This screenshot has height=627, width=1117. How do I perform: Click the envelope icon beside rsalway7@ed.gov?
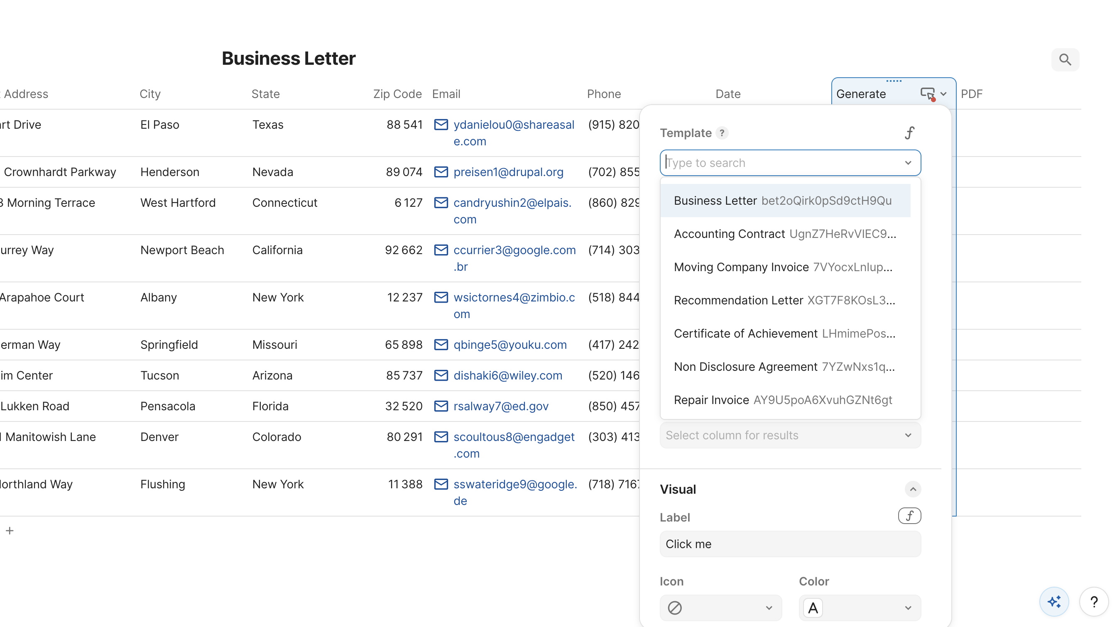(x=441, y=406)
